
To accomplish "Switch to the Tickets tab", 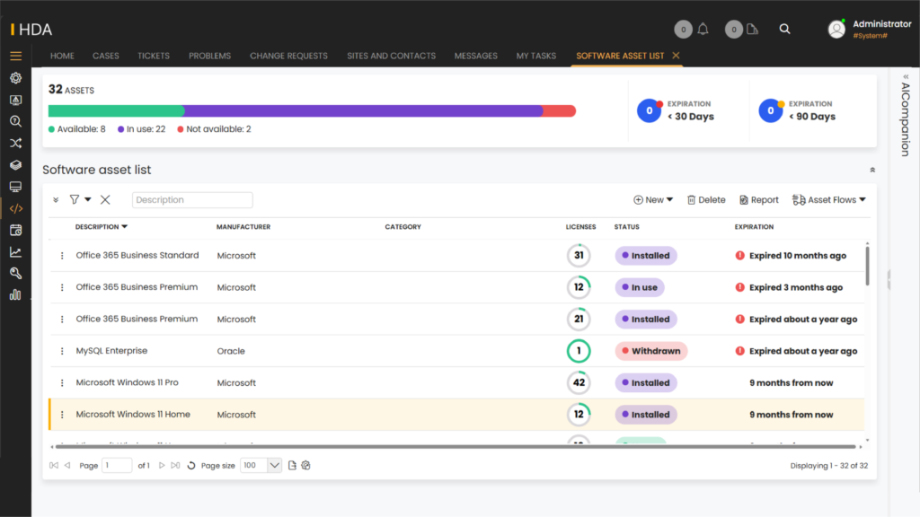I will 154,56.
